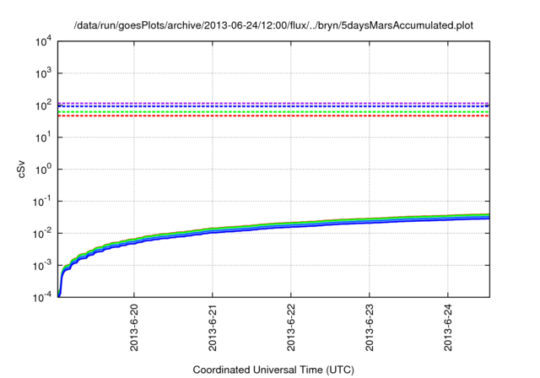Click the purple dashed threshold line

(273, 103)
